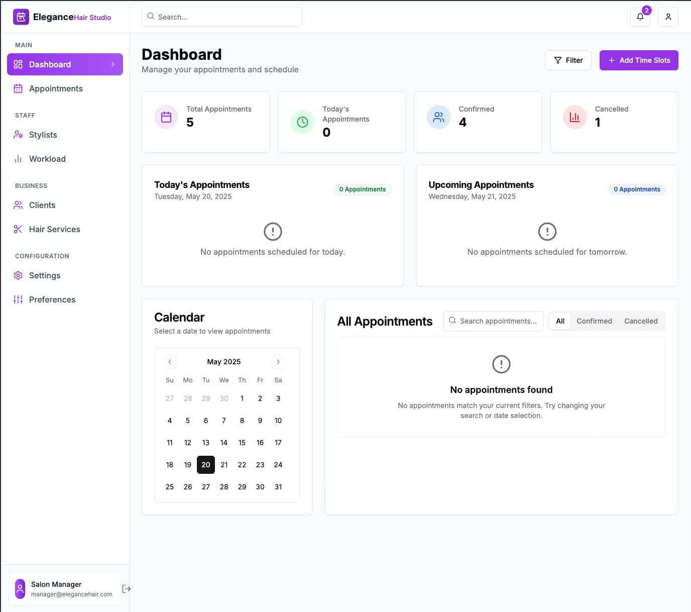This screenshot has height=612, width=691.
Task: Go to previous month in calendar
Action: (170, 362)
